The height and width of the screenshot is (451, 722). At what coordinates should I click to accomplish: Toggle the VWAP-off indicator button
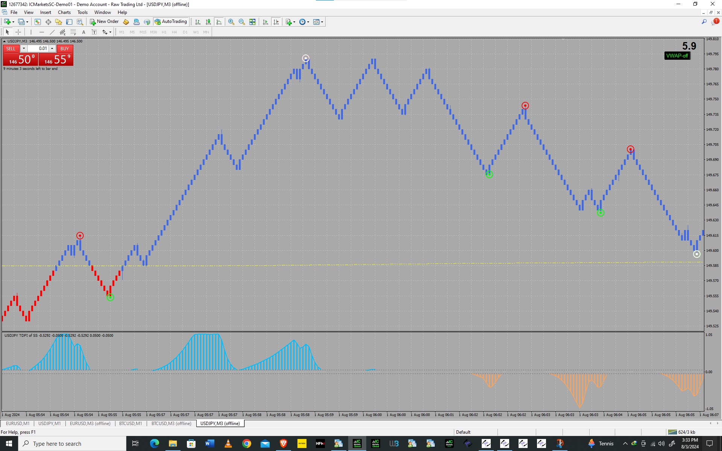click(677, 56)
